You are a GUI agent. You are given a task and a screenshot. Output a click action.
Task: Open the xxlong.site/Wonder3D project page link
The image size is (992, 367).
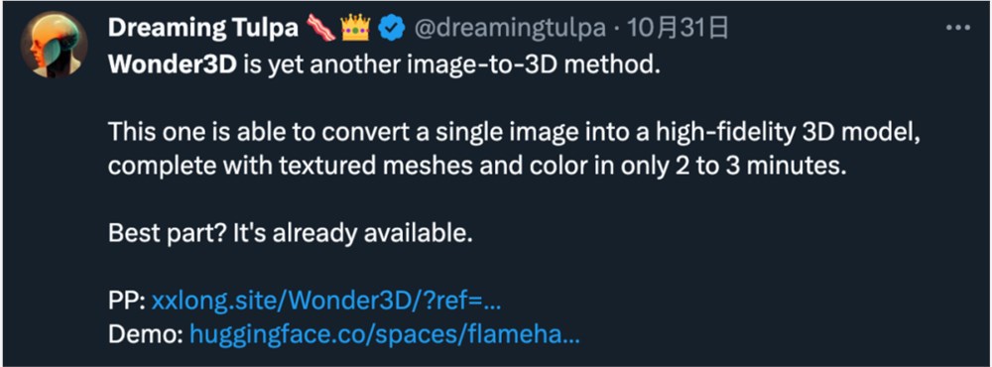click(326, 302)
